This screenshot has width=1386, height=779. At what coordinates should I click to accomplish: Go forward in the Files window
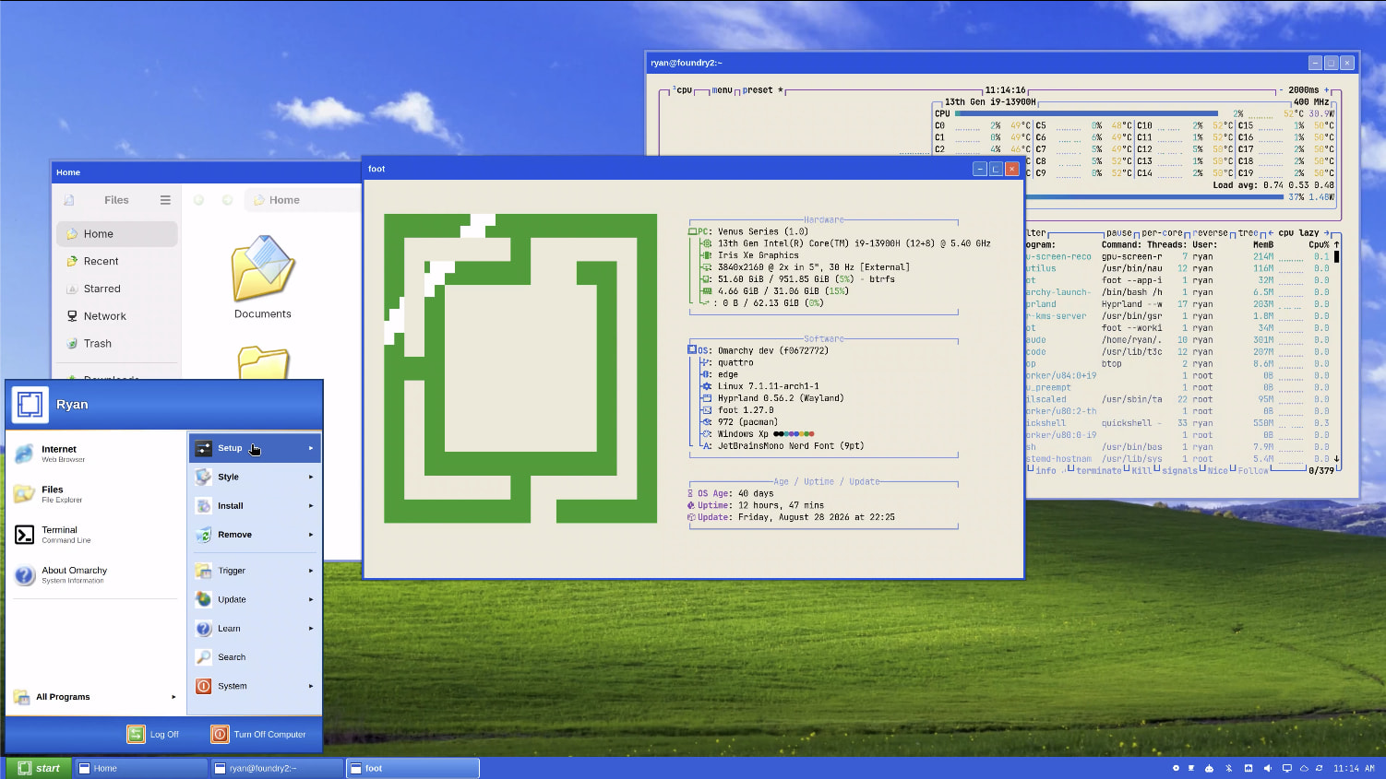[x=227, y=200]
